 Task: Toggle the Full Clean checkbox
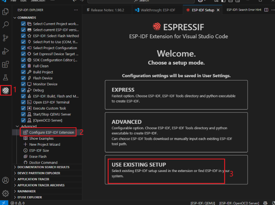(23, 66)
